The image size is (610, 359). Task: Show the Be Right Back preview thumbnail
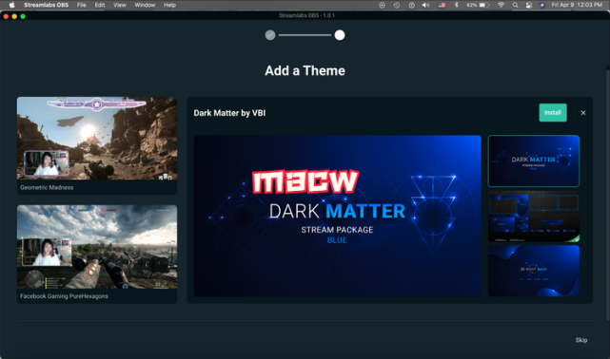[x=533, y=271]
